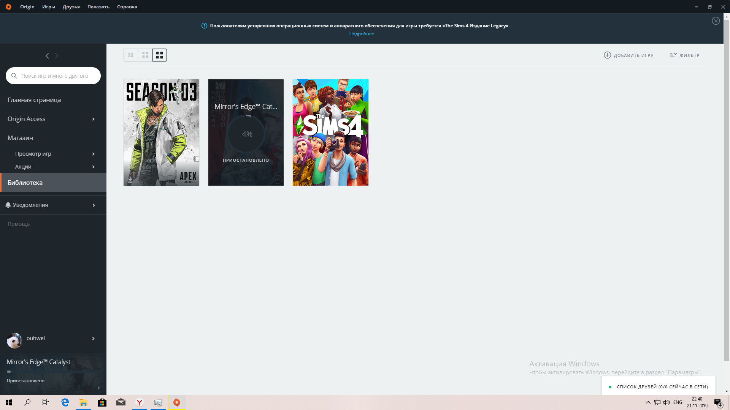Screen dimensions: 730x410
Task: Focus the game search field
Action: [x=53, y=76]
